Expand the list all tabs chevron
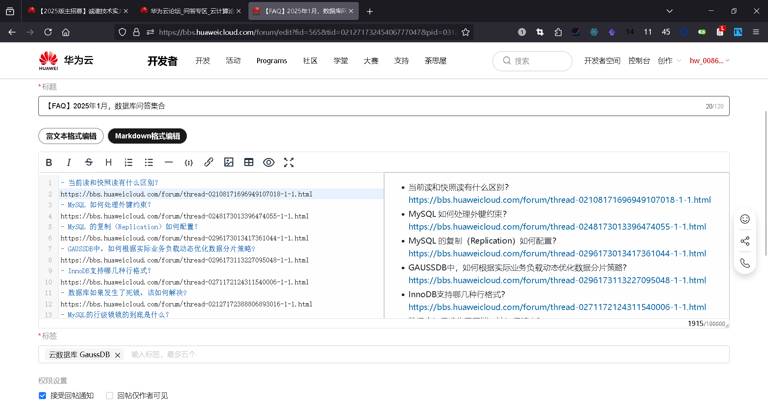This screenshot has width=768, height=408. pyautogui.click(x=670, y=11)
